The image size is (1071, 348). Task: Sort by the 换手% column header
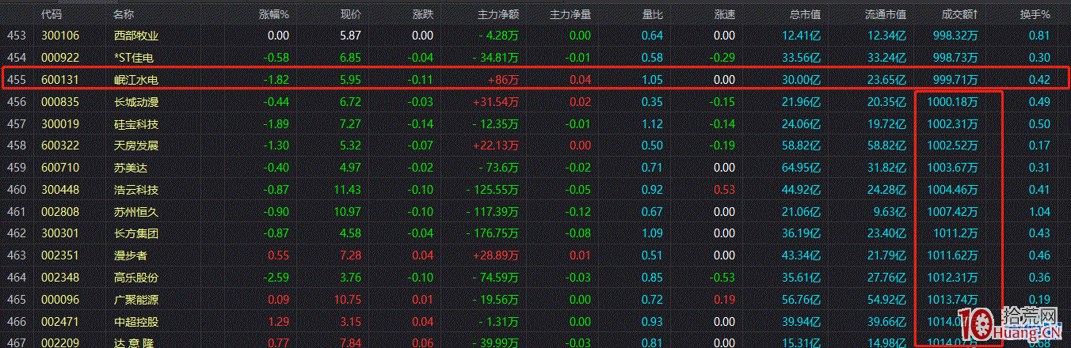1035,14
